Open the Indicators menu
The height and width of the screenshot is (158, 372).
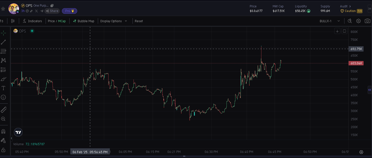point(33,21)
